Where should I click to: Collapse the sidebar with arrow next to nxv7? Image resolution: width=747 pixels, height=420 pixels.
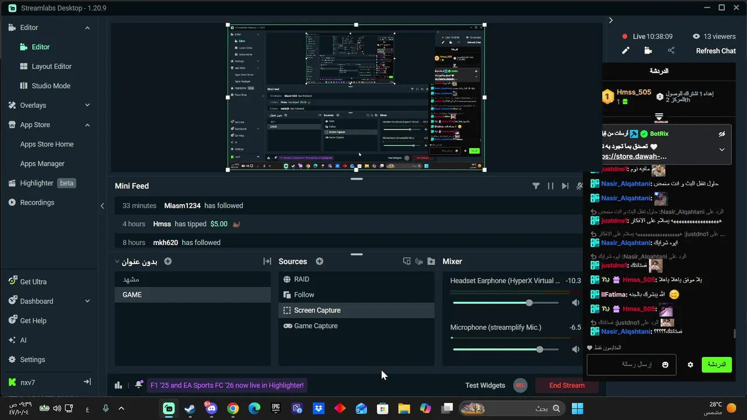(x=87, y=382)
